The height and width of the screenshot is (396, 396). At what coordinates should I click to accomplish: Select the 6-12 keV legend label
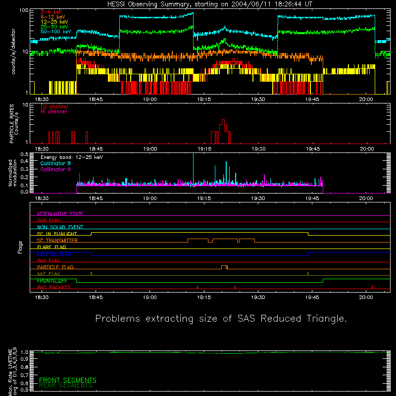point(52,17)
